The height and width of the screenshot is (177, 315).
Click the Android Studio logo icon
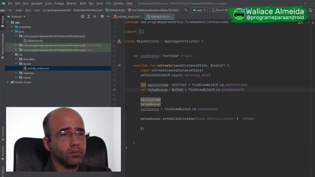[x=3, y=3]
